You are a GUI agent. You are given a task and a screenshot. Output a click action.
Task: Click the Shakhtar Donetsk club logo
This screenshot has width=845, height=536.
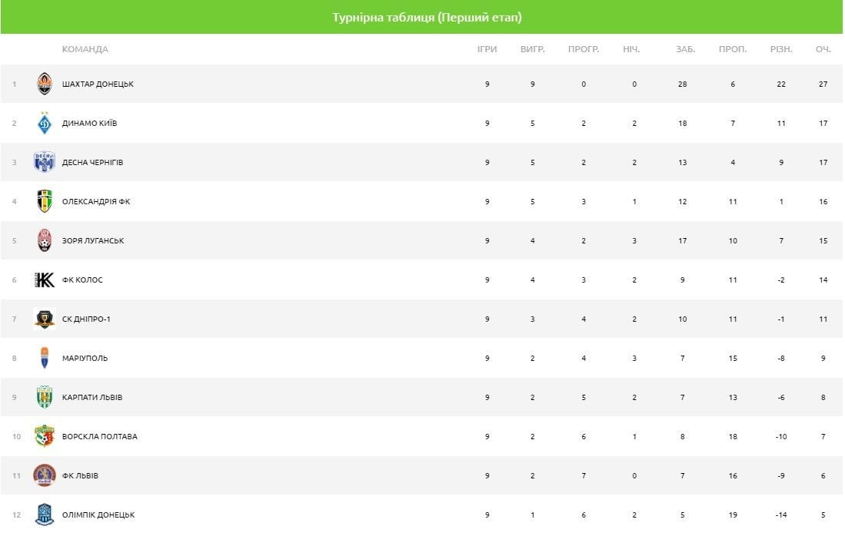coord(45,84)
